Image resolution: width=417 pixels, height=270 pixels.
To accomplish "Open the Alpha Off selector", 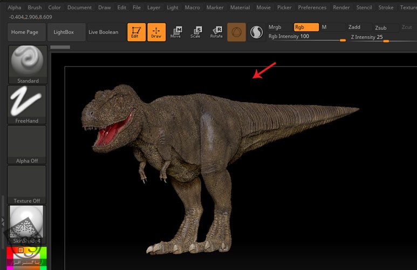I will 27,145.
